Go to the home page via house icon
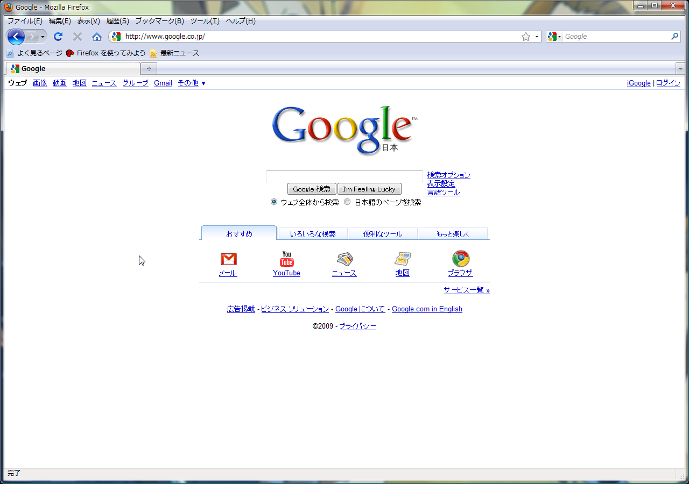This screenshot has height=484, width=689. click(x=97, y=37)
